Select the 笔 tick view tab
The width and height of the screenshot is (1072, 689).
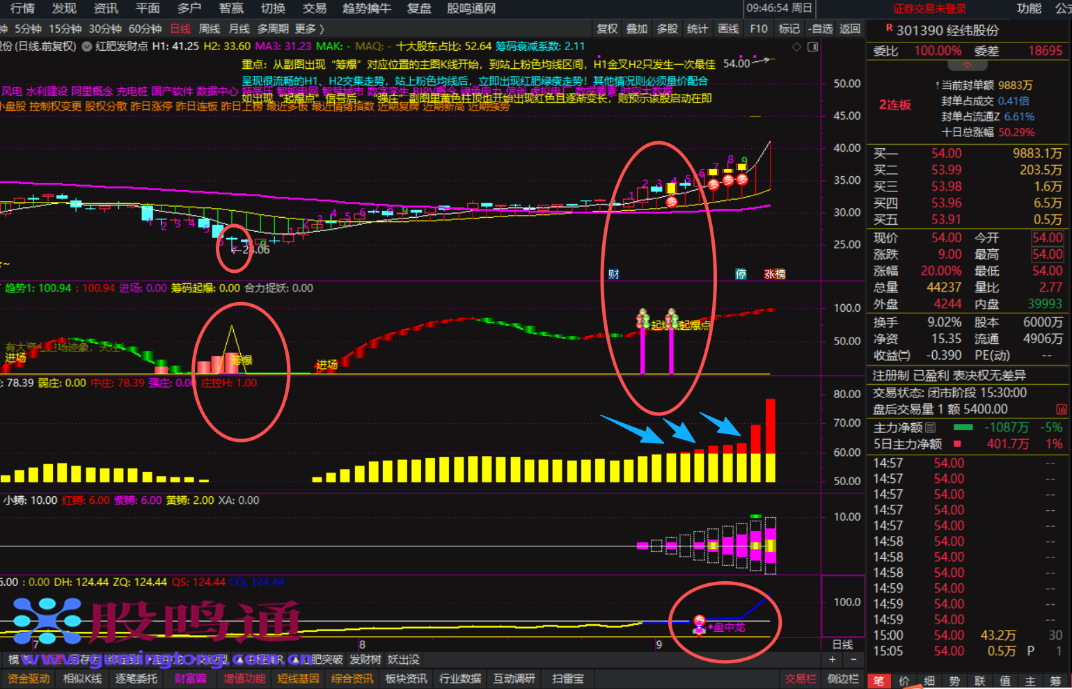coord(879,681)
